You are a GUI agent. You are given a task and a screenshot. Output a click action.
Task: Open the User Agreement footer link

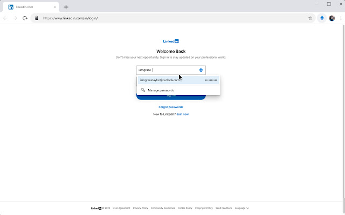121,208
